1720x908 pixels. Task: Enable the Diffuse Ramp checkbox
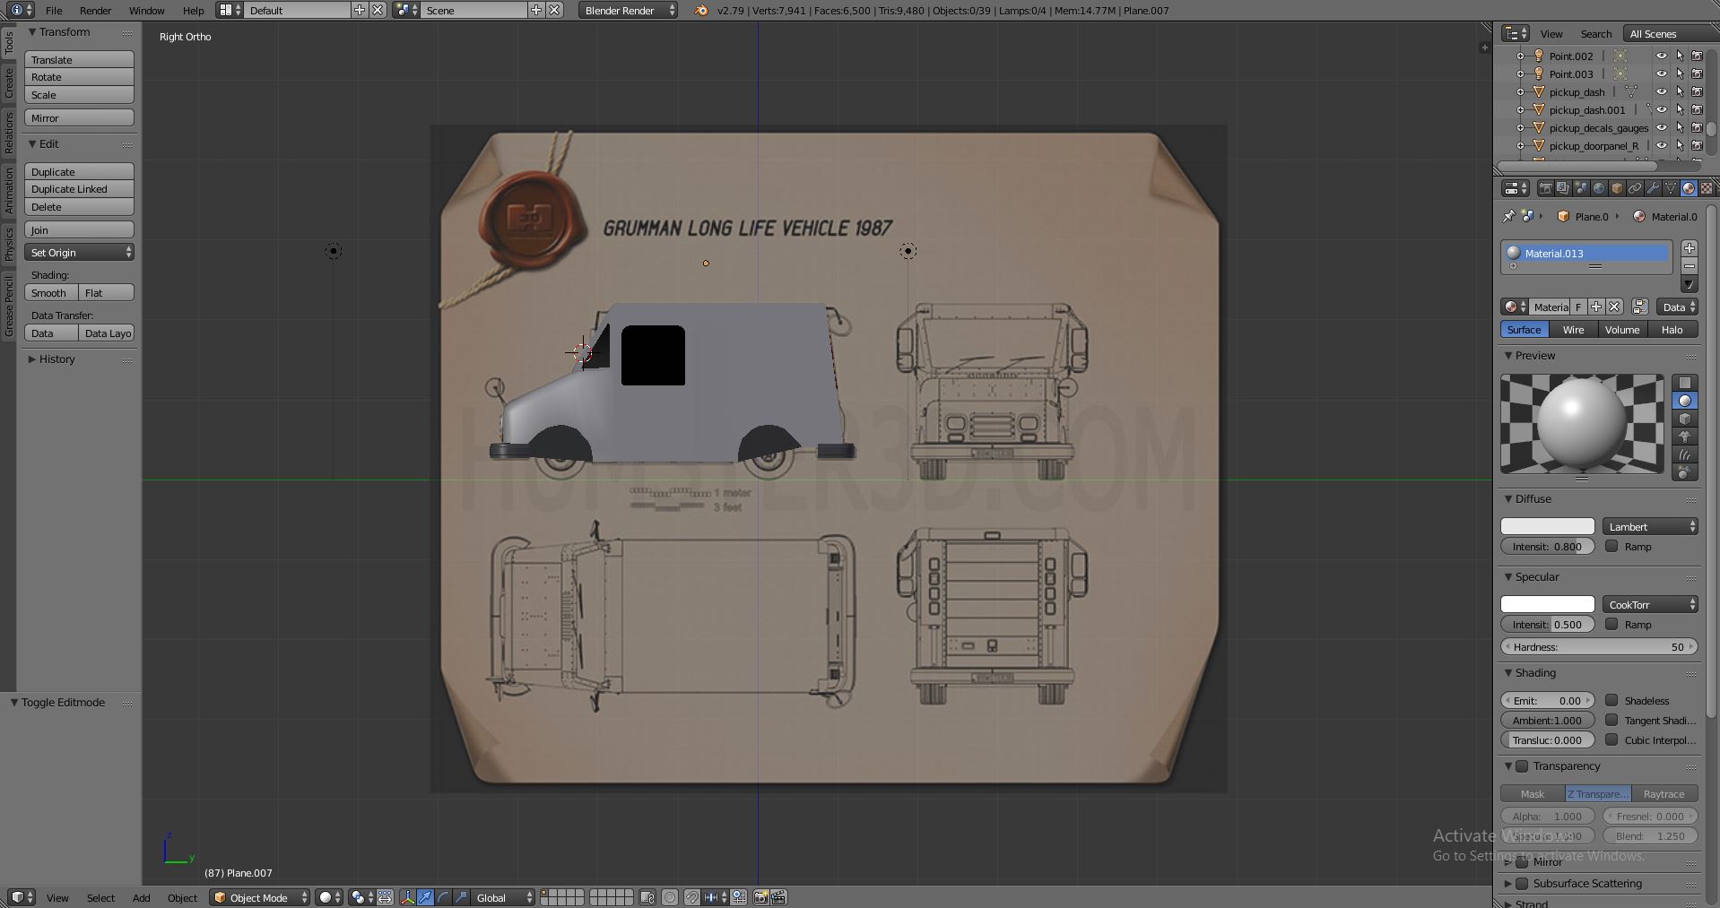pos(1611,546)
